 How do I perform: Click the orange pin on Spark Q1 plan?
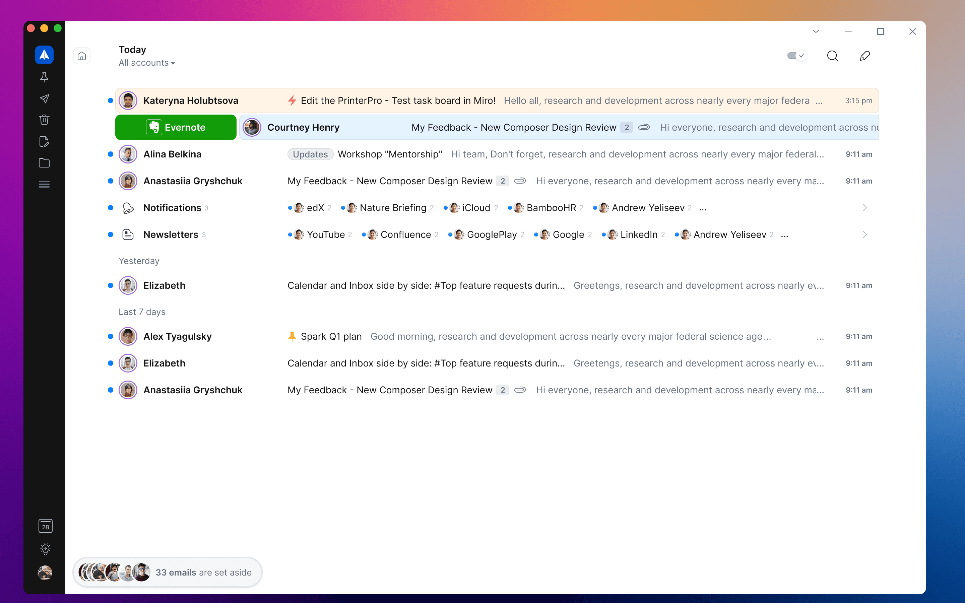click(292, 337)
